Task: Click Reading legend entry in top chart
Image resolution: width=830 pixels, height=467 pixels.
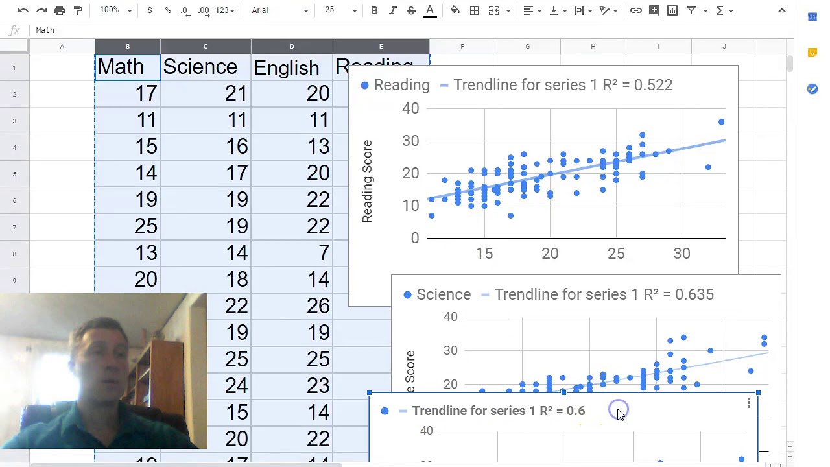Action: 395,85
